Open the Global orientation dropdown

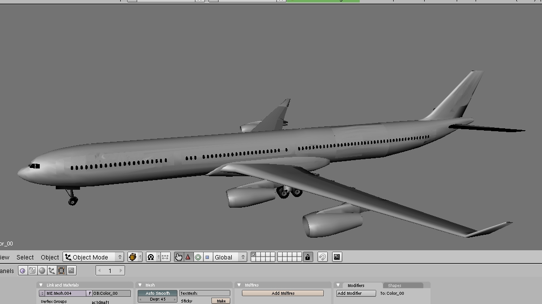pyautogui.click(x=230, y=257)
